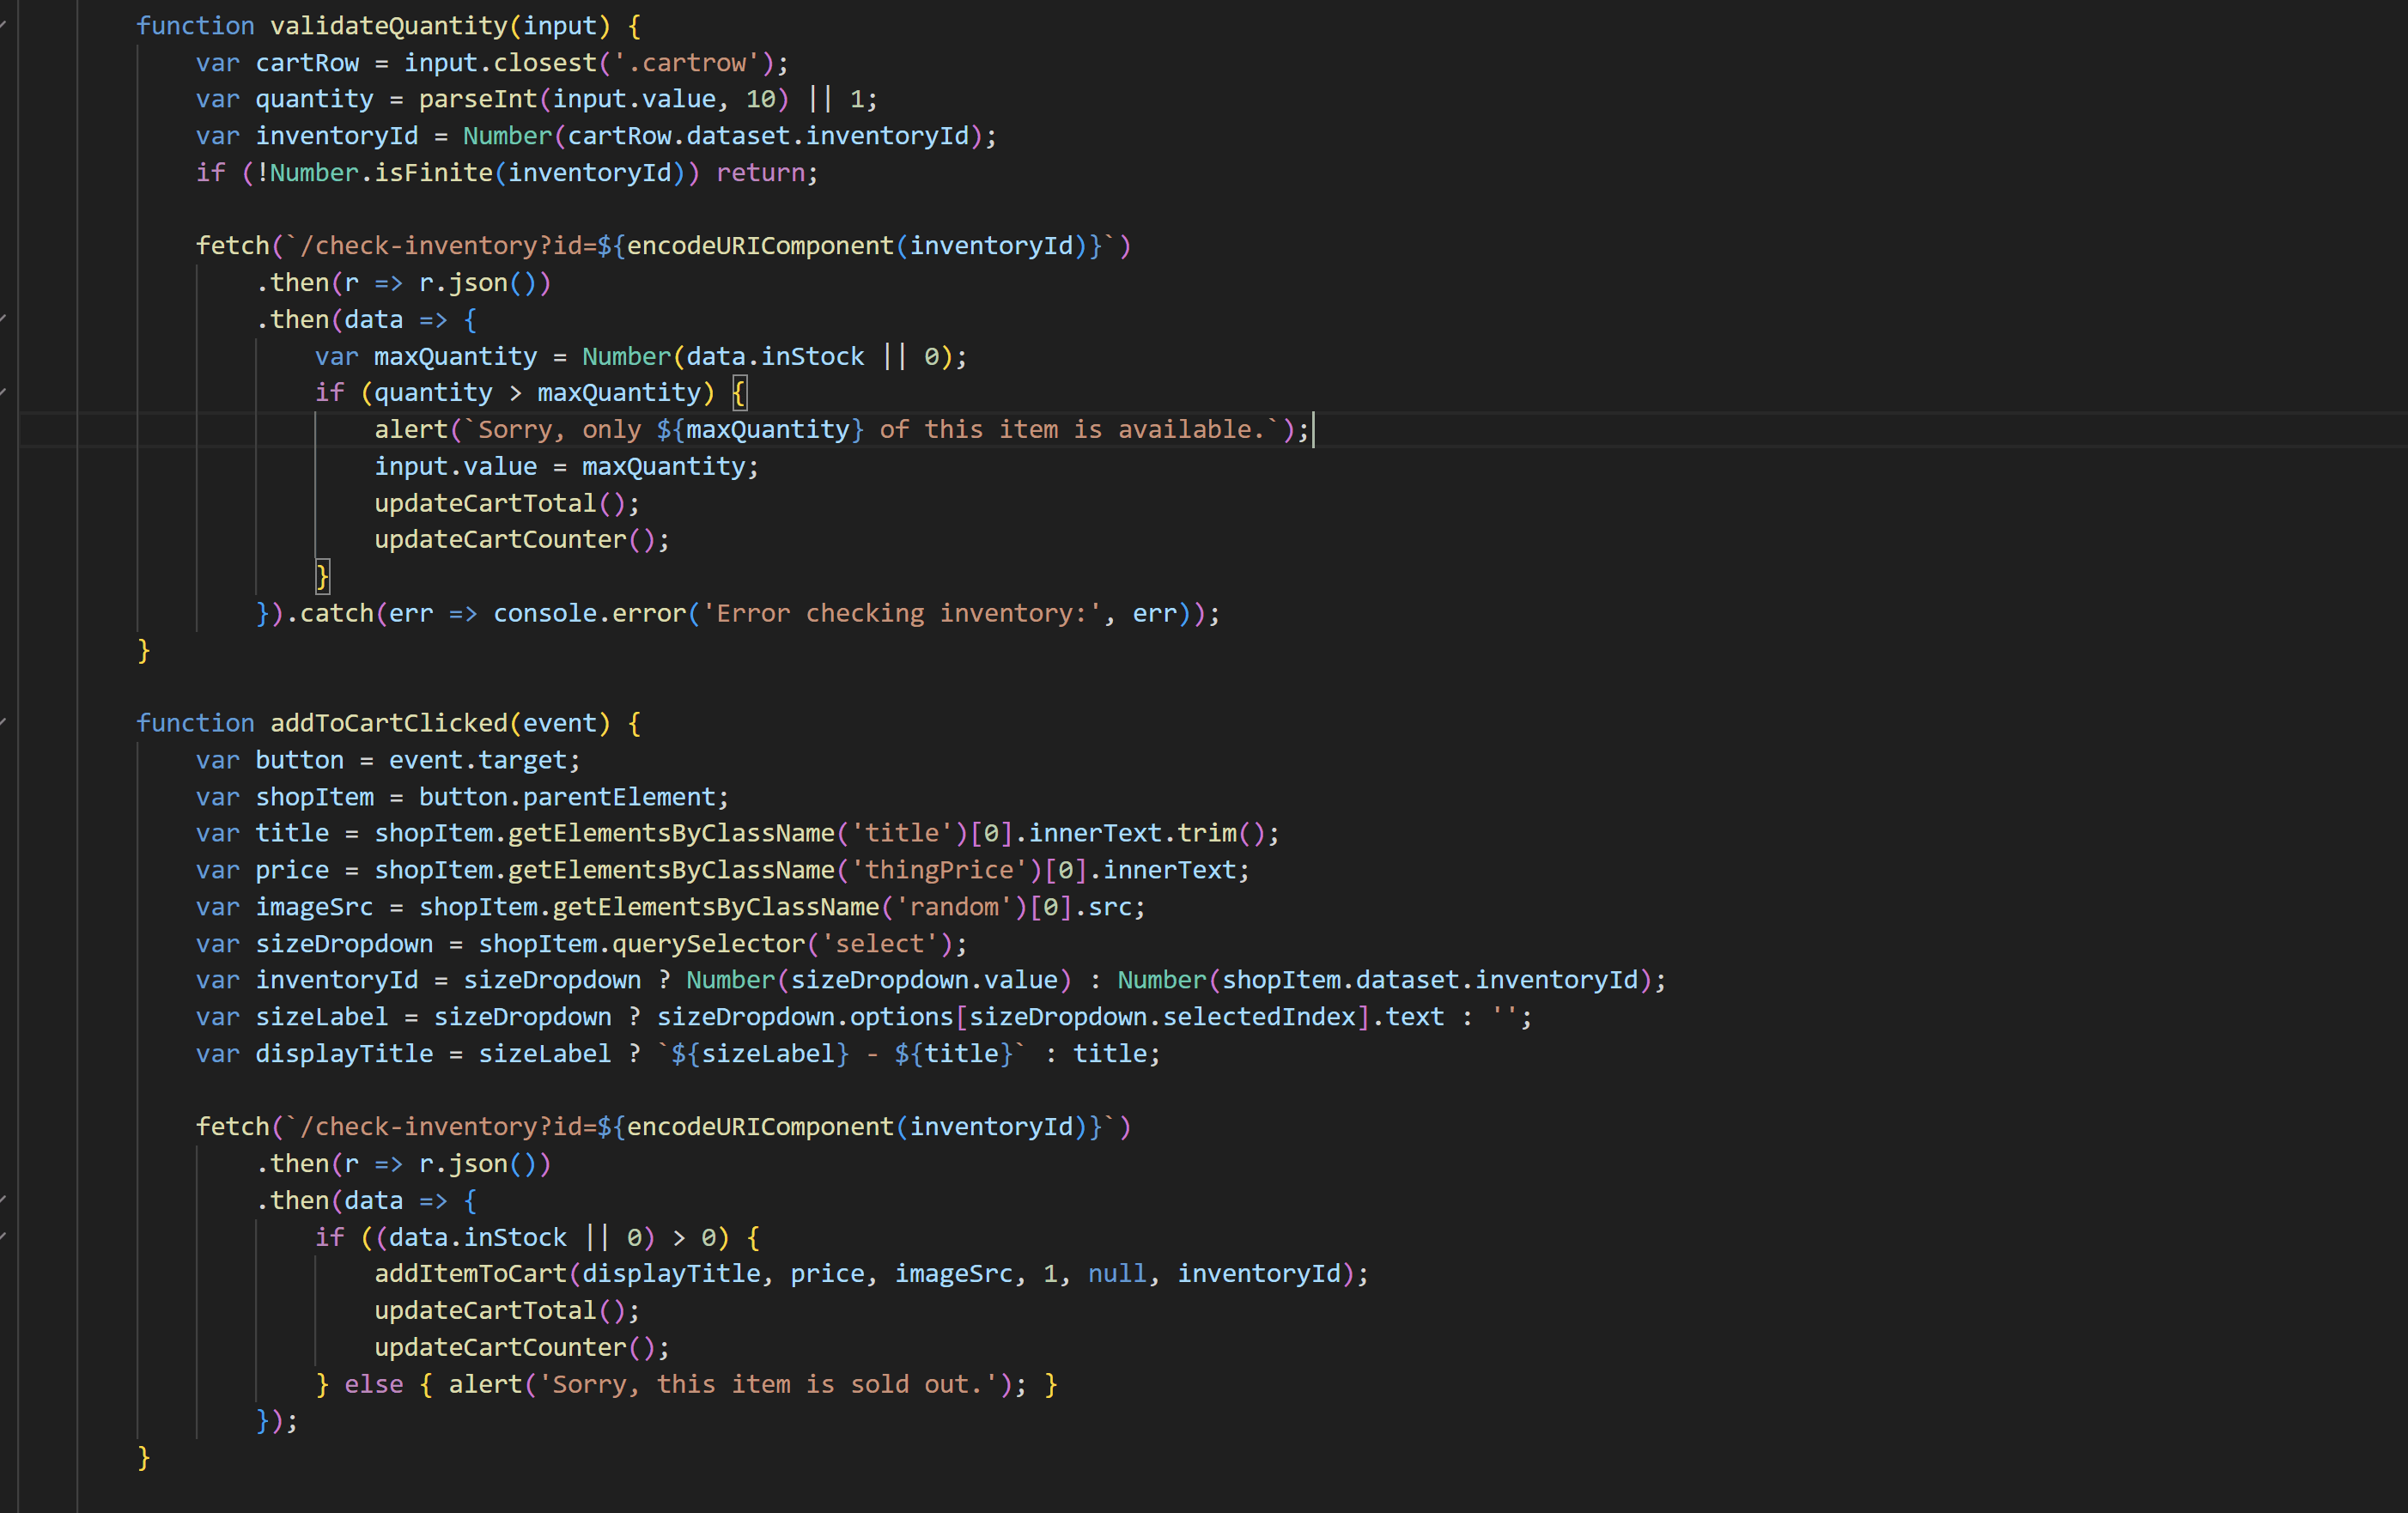Click the addItemToCart function call

[x=470, y=1273]
